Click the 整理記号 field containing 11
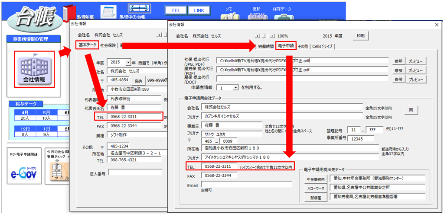The image size is (444, 214). coord(353,130)
